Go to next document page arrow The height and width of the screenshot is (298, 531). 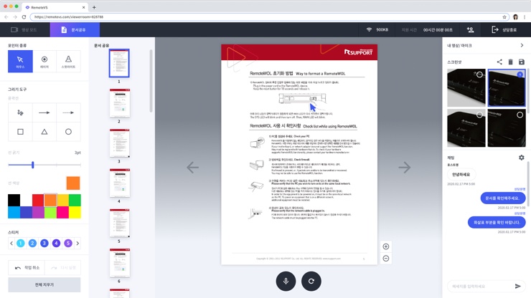tap(404, 167)
